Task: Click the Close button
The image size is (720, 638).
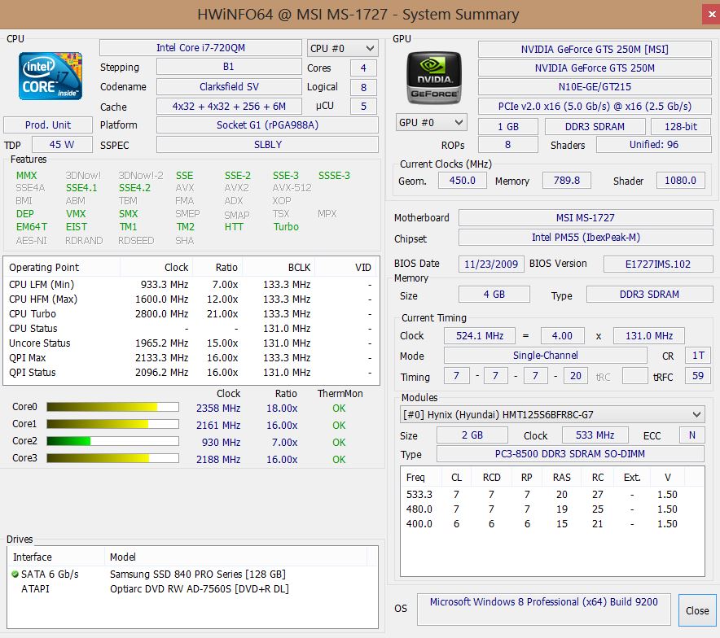Action: pos(697,610)
